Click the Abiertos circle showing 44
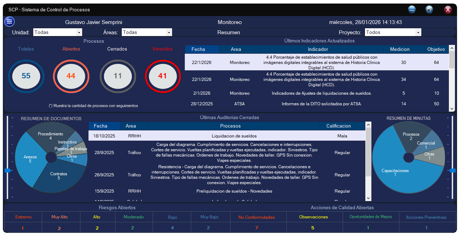This screenshot has width=462, height=235. (71, 76)
